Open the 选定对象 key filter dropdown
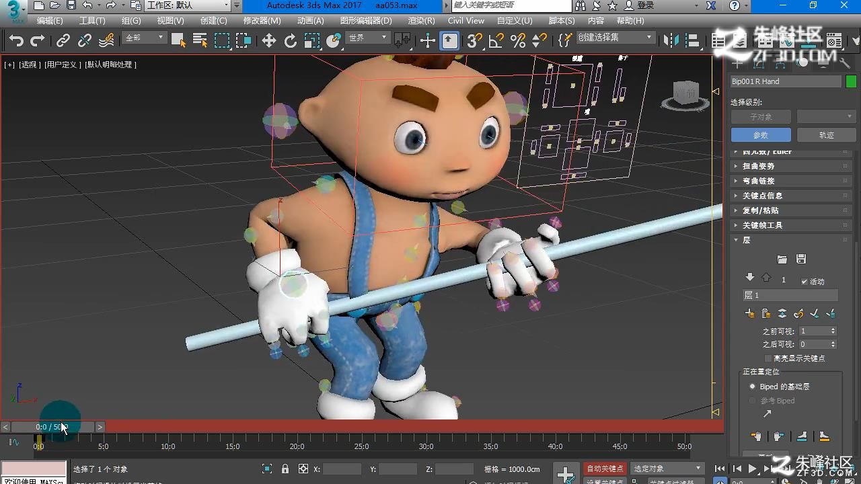 point(667,469)
